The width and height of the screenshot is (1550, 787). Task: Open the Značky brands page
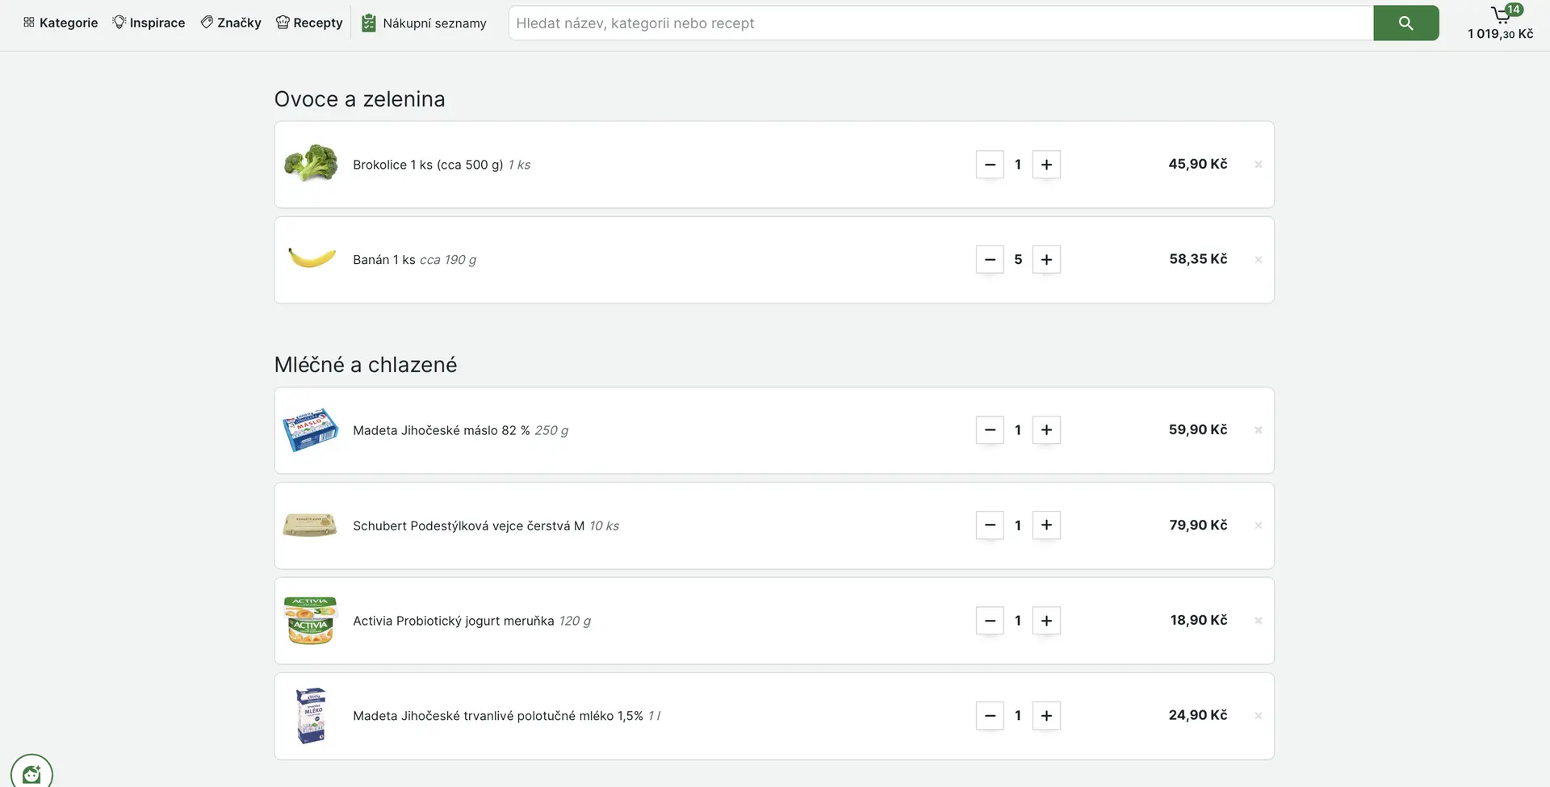[231, 23]
